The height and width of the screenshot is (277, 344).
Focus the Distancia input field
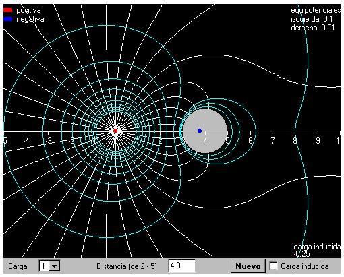[x=181, y=266]
